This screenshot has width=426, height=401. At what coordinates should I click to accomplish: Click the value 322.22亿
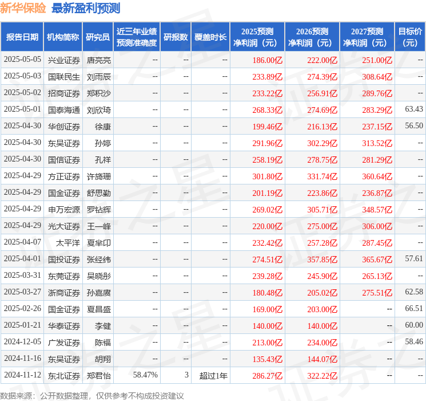[x=323, y=376]
